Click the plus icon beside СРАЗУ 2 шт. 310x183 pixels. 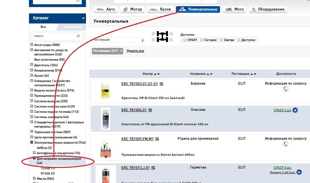click(295, 110)
